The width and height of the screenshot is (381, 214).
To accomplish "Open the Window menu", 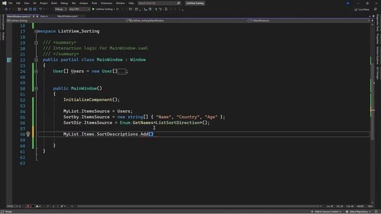I will (120, 3).
